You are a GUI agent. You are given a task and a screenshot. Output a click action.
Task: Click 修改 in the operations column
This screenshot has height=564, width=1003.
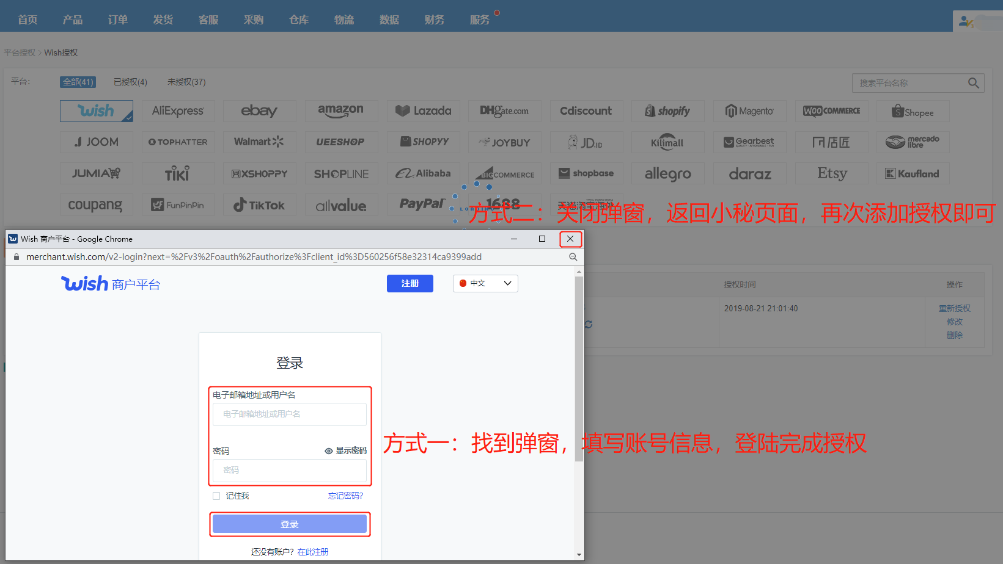click(x=955, y=322)
